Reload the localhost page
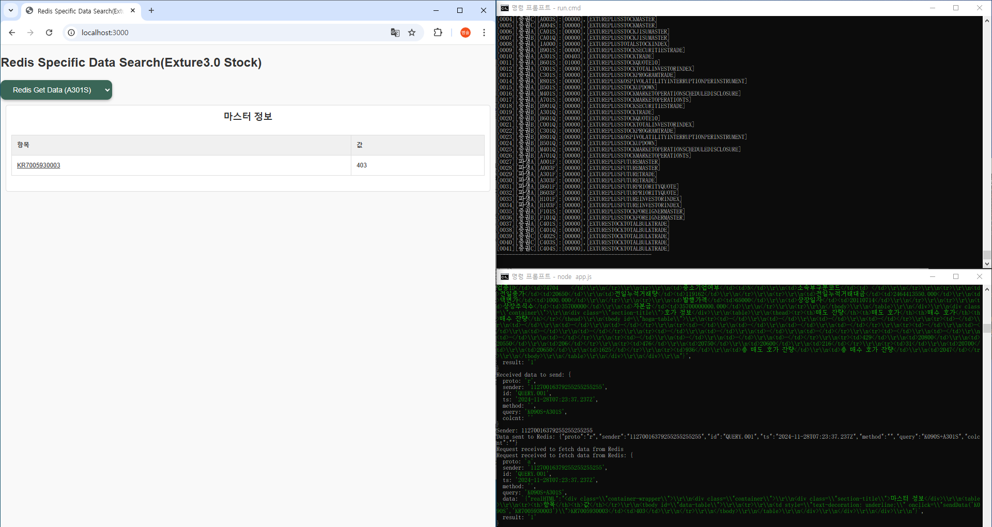The width and height of the screenshot is (992, 527). point(49,33)
